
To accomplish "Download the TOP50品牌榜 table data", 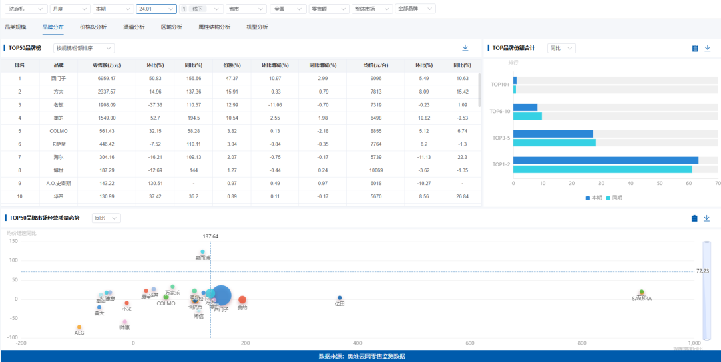I will 465,48.
